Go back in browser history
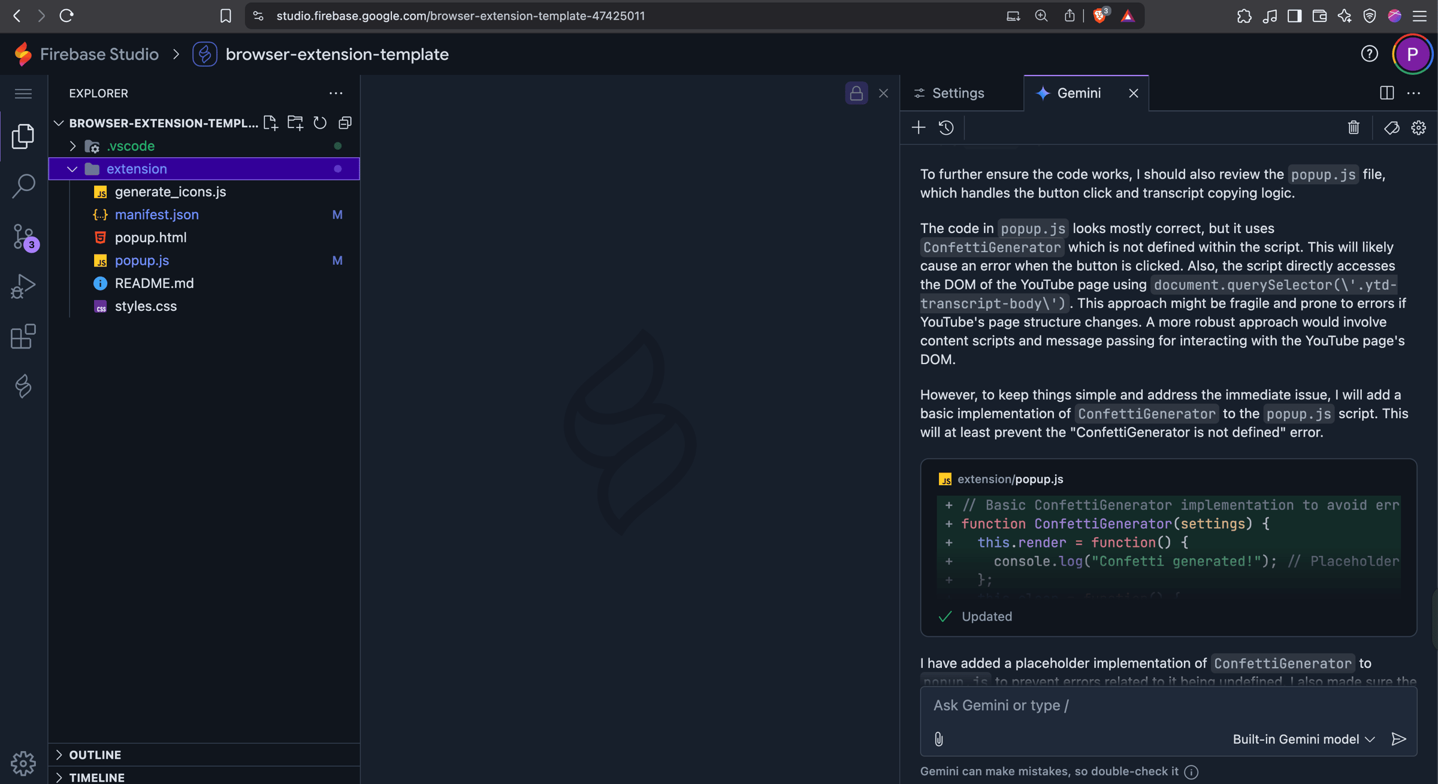 click(x=17, y=16)
